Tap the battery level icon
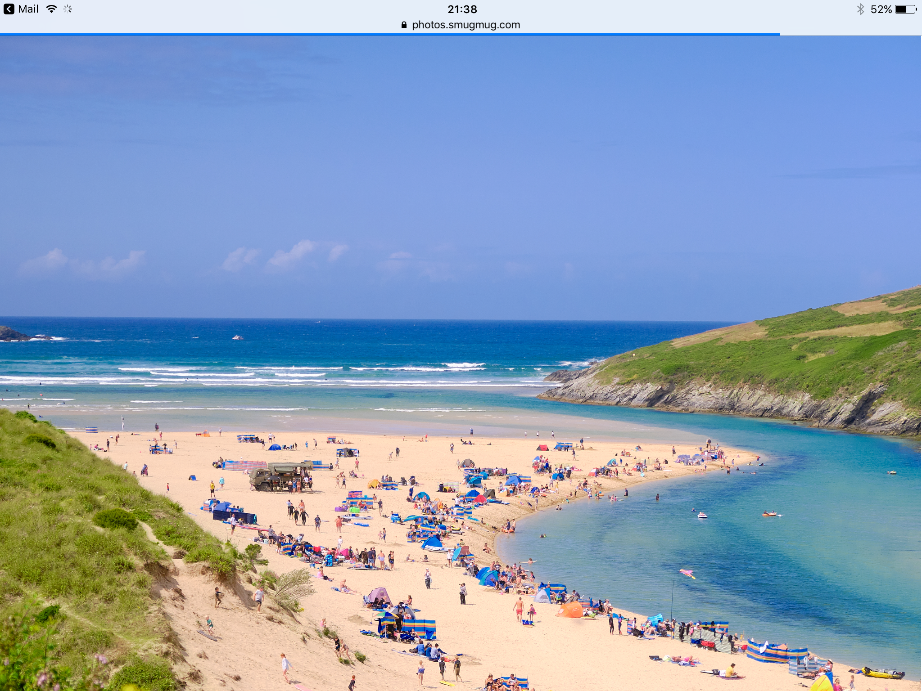 pyautogui.click(x=905, y=9)
